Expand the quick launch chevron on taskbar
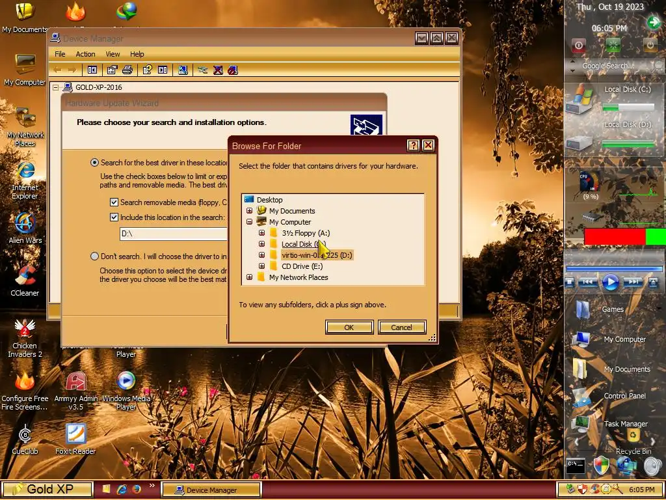Screen dimensions: 666x500 point(152,485)
